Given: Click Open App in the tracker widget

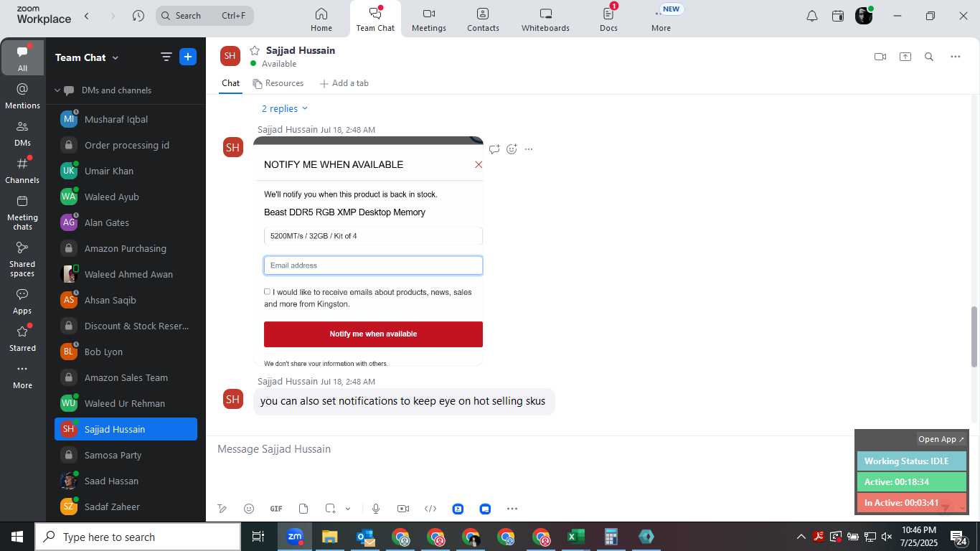Looking at the screenshot, I should coord(941,439).
